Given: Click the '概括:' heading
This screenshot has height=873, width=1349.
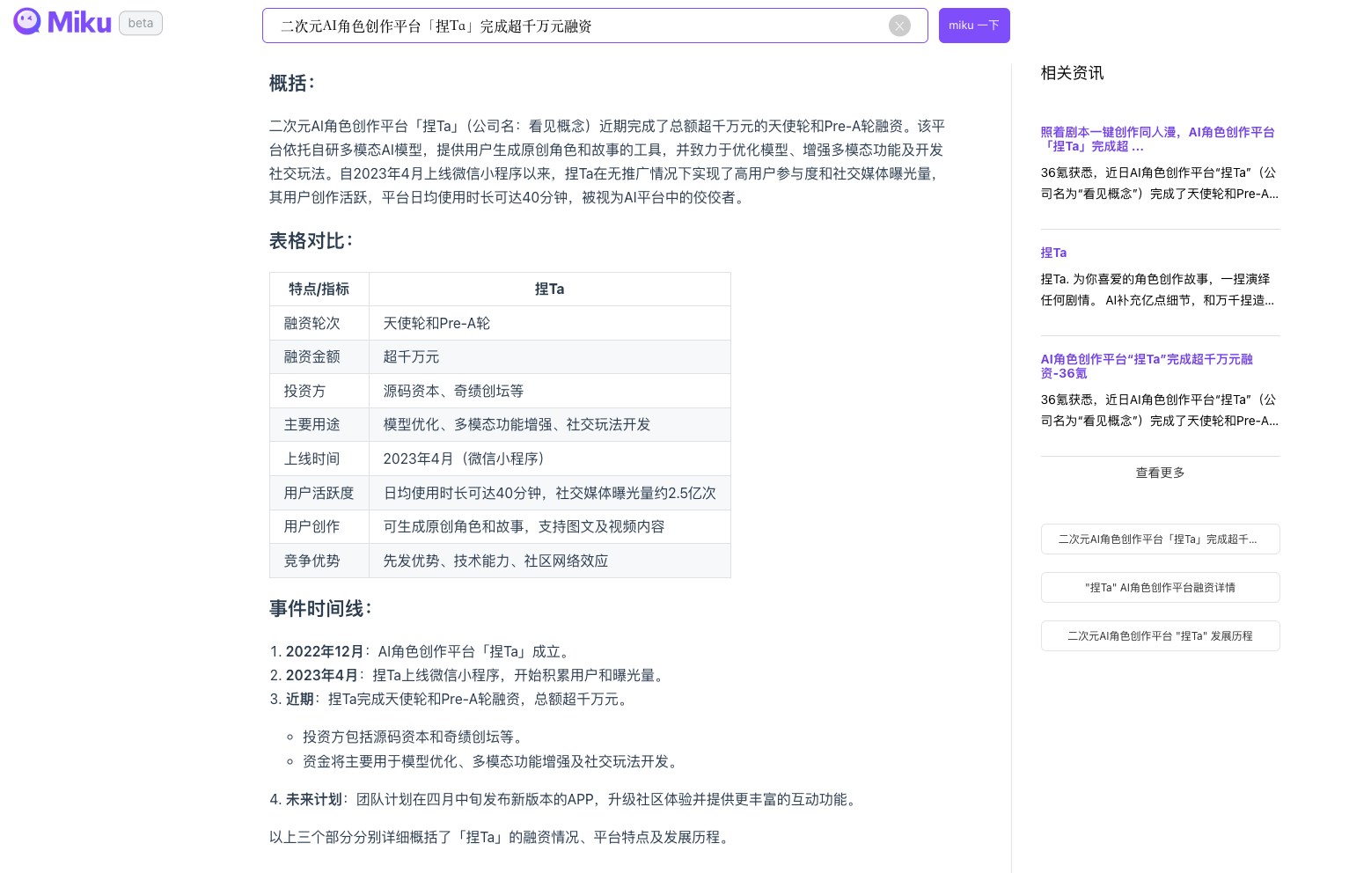Looking at the screenshot, I should (292, 84).
